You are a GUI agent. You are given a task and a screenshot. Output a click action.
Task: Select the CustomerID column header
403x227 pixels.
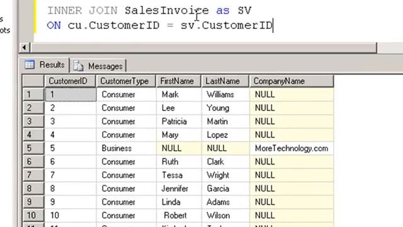tap(70, 81)
